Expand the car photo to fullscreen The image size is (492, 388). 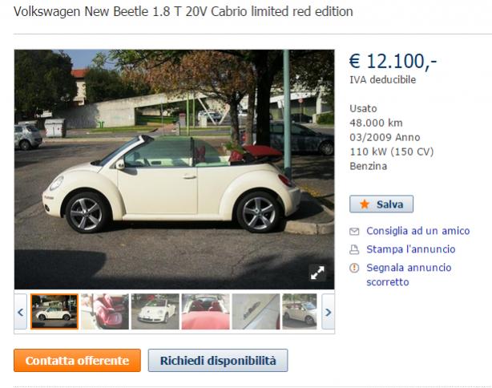[317, 273]
